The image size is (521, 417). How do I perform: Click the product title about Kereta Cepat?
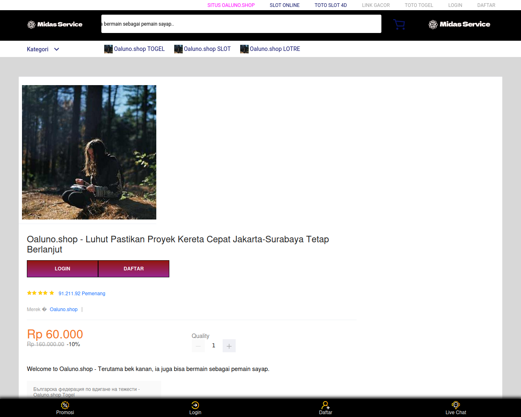coord(178,244)
